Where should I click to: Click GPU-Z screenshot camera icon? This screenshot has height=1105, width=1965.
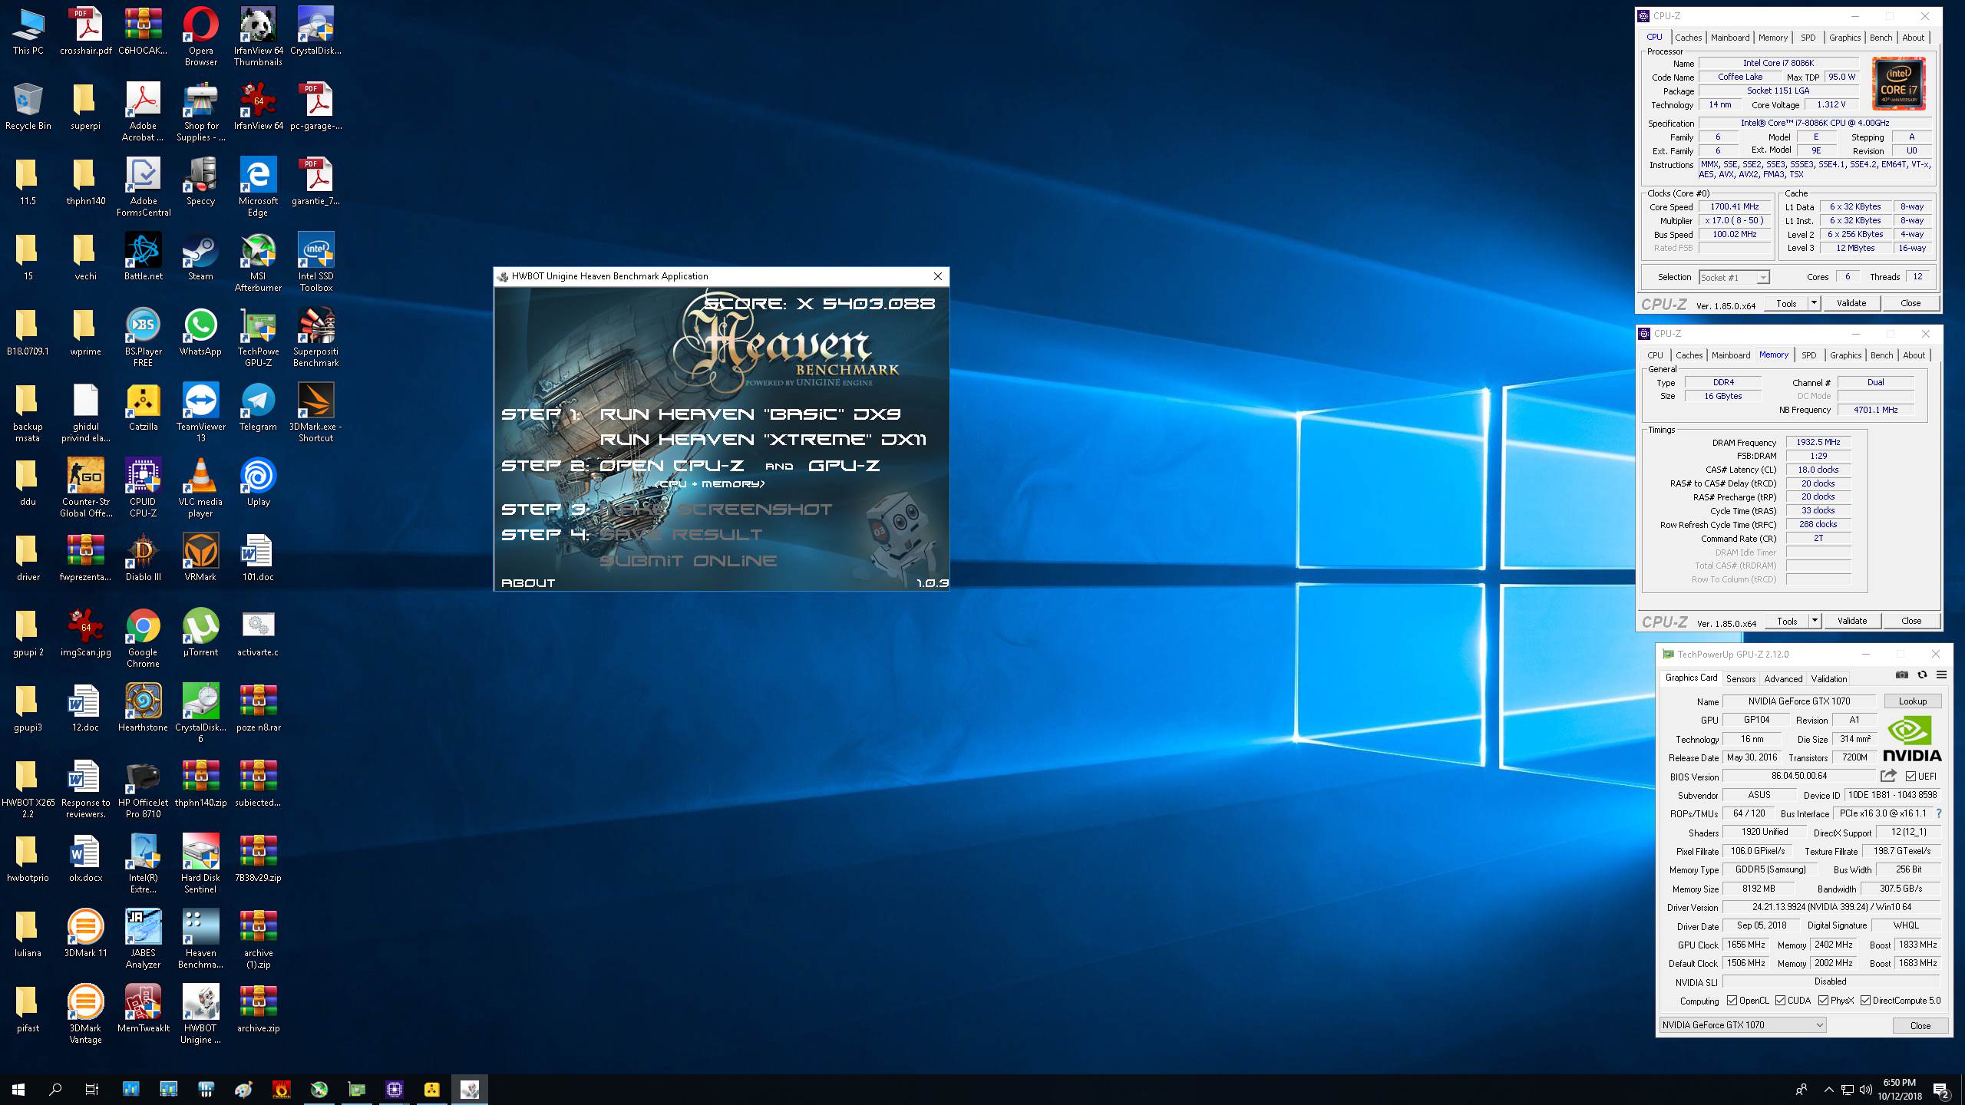pyautogui.click(x=1901, y=675)
